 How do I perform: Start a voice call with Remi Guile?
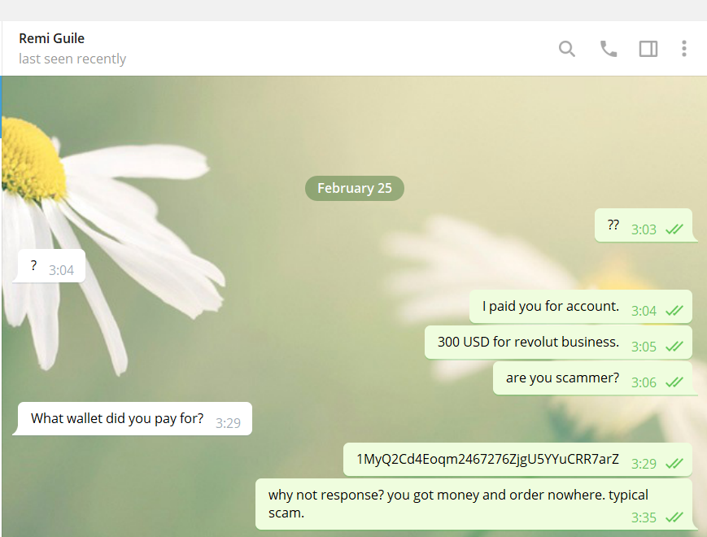pos(609,49)
